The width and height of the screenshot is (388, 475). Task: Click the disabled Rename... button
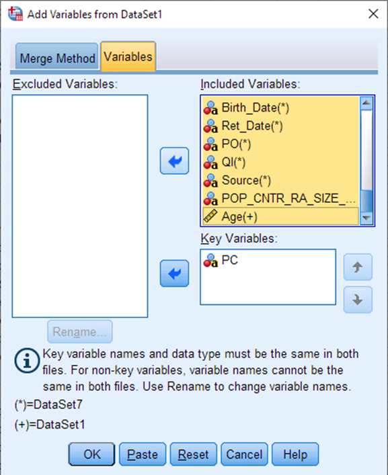[80, 332]
